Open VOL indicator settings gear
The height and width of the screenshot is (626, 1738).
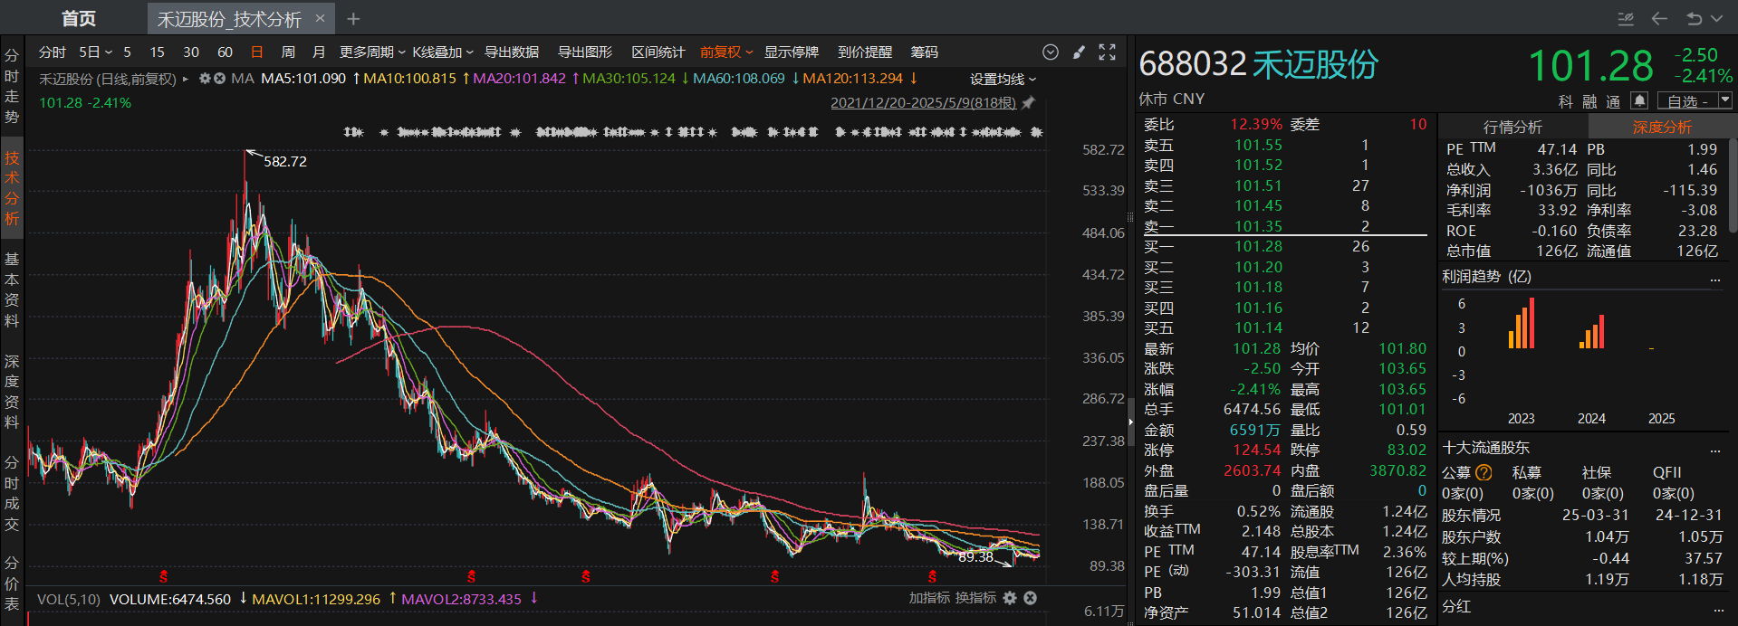(1010, 598)
